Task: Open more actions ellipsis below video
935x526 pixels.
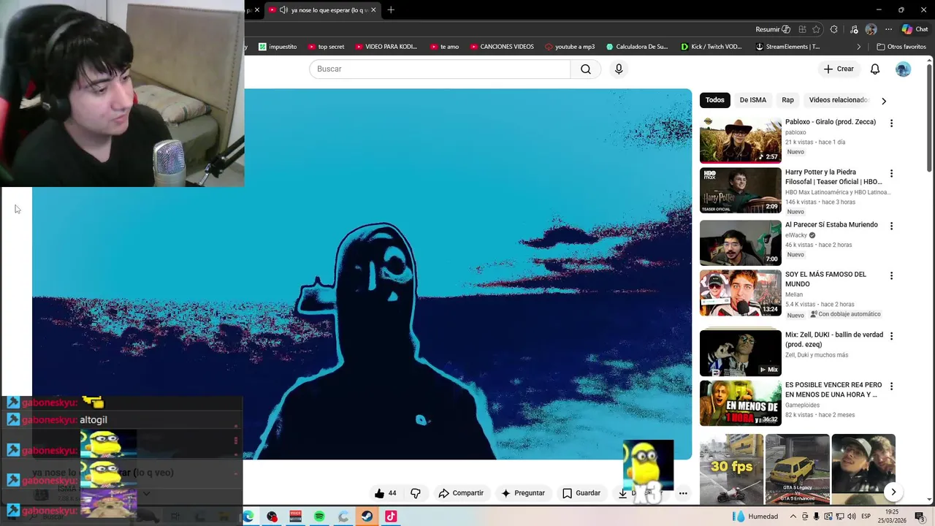Action: 683,493
